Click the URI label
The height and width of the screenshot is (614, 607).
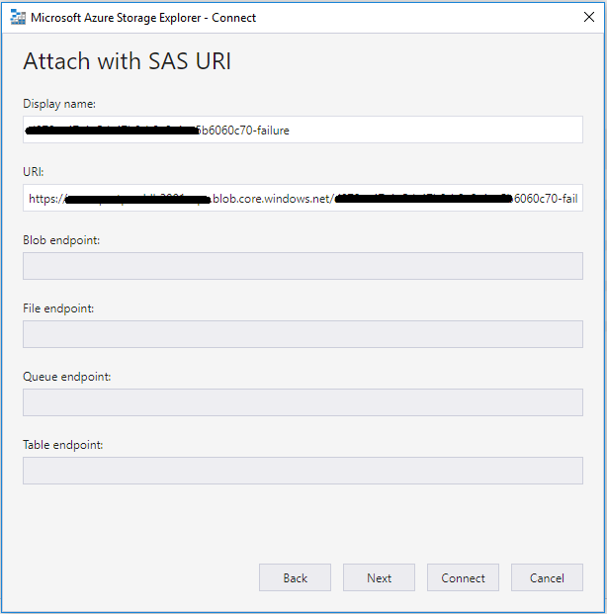pos(34,172)
